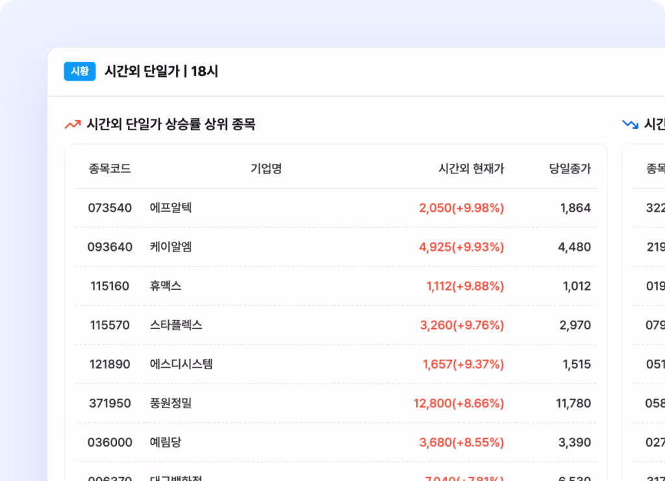Click closing price 11,780
Image resolution: width=665 pixels, height=481 pixels.
tap(573, 403)
